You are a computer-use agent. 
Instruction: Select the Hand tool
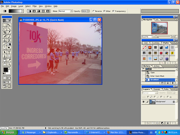pyautogui.click(x=5, y=64)
